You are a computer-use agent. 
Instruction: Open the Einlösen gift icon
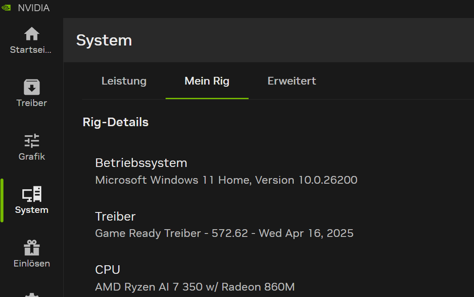coord(32,248)
